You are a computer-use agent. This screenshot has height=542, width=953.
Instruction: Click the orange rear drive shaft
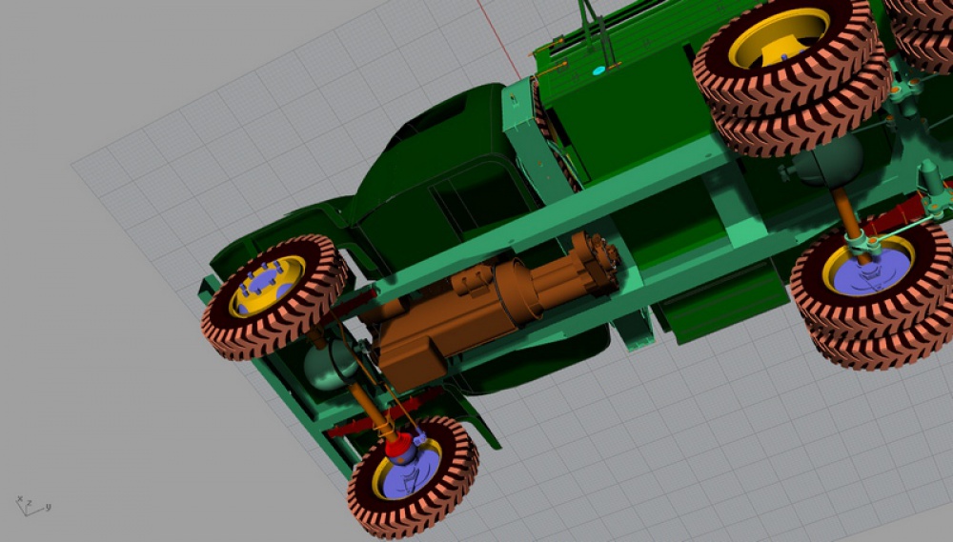click(x=847, y=216)
